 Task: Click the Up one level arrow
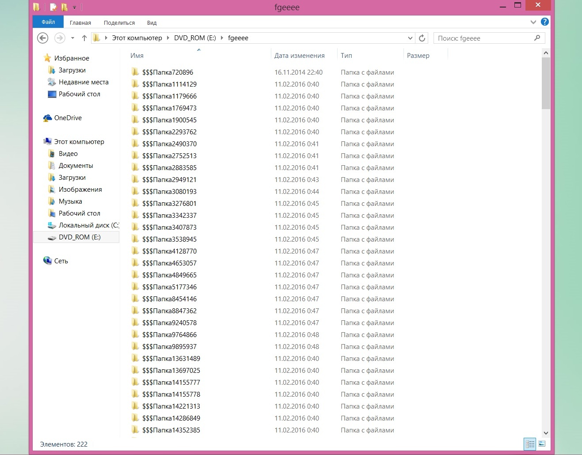[84, 38]
